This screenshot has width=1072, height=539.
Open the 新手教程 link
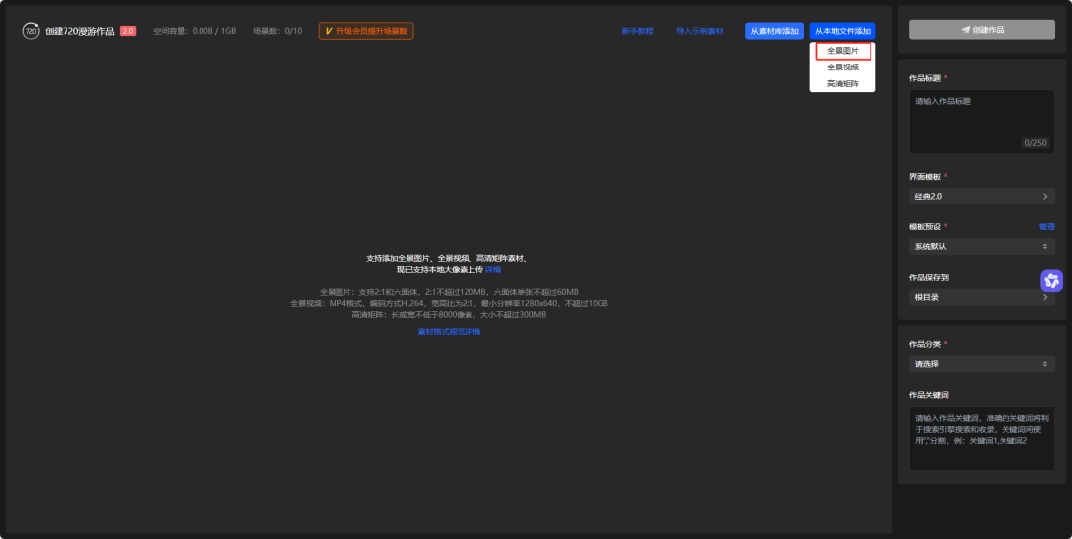637,31
